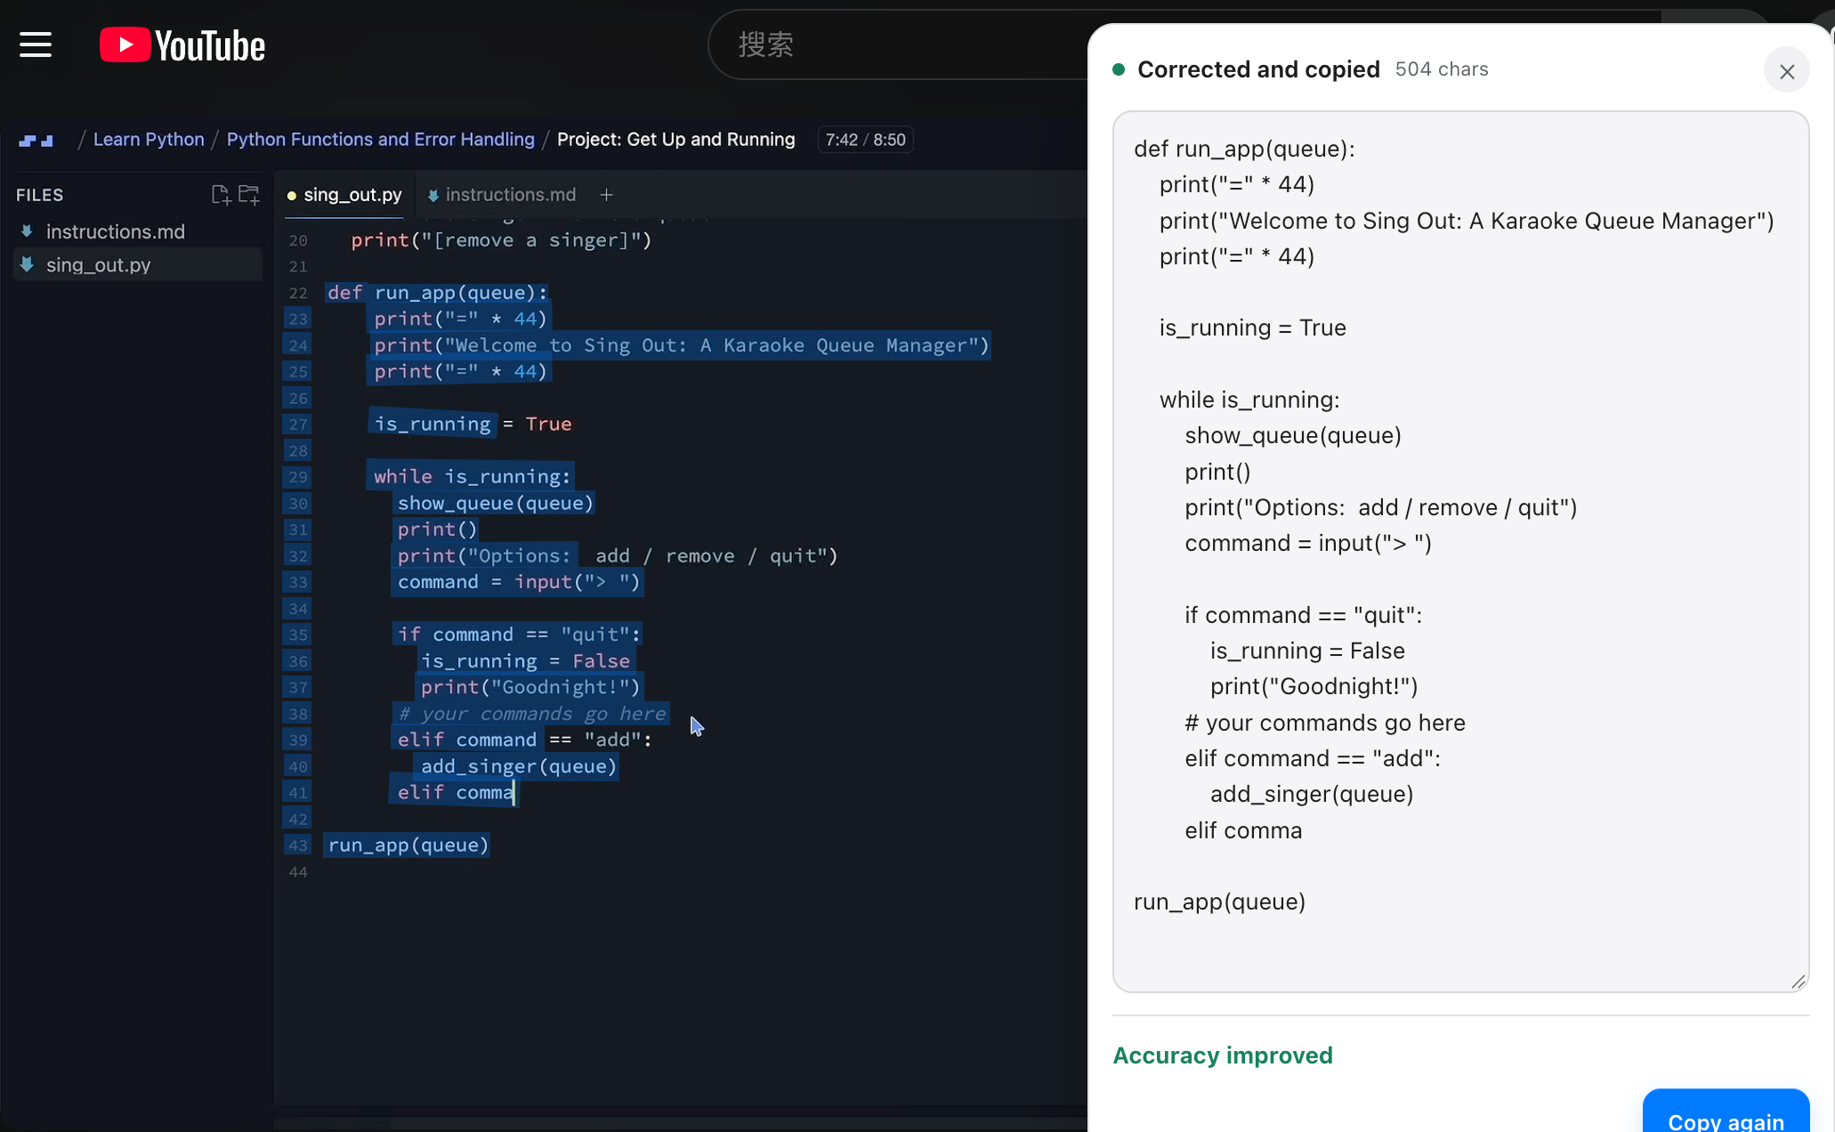Click the Corrected and copied heading
Screen dimensions: 1835x1132
[1258, 69]
